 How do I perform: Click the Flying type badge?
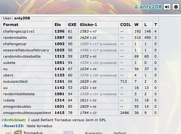[68, 133]
